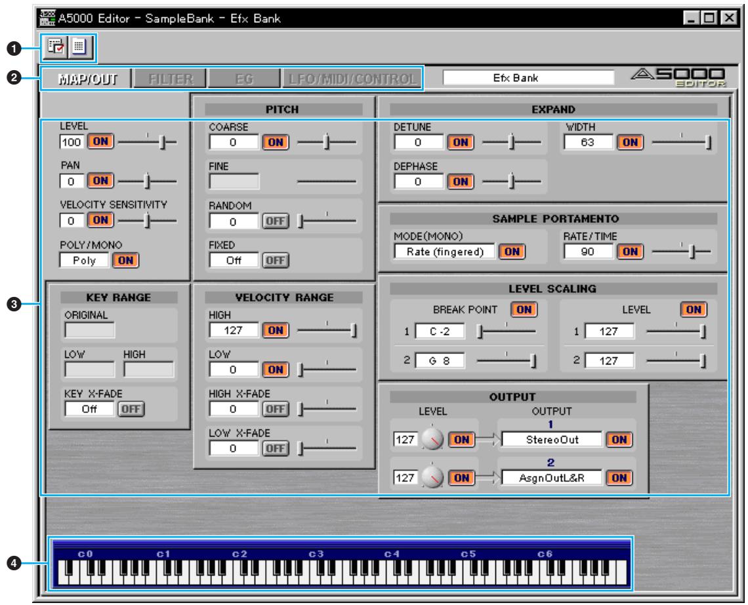Click the output 1 level knob
Viewport: 748px width, 605px height.
[432, 439]
